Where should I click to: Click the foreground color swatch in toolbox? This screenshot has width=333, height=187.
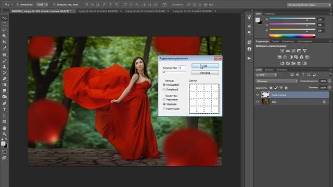coord(3,144)
